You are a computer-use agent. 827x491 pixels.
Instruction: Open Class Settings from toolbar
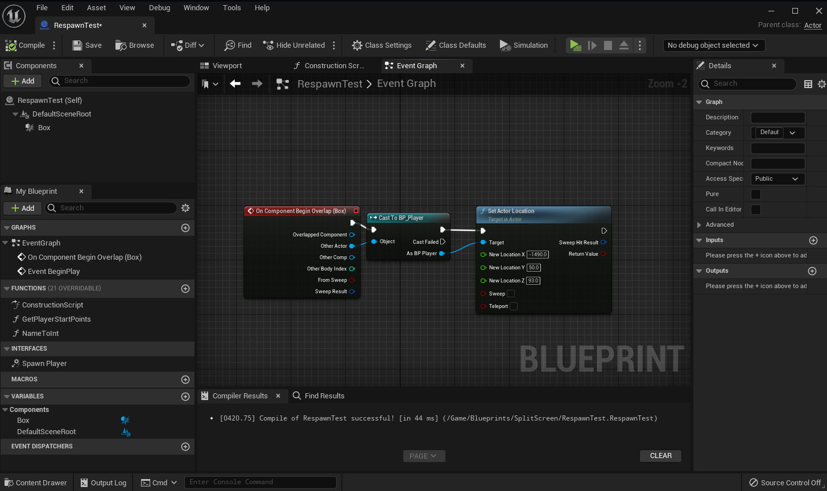click(382, 45)
